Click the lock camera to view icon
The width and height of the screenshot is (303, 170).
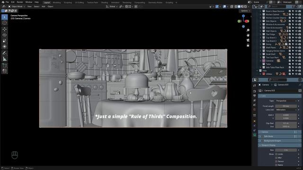(248, 45)
